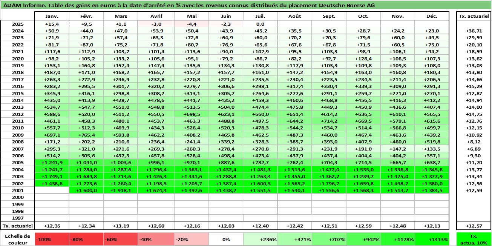Click the Nov. column header
The height and width of the screenshot is (246, 492).
(398, 16)
